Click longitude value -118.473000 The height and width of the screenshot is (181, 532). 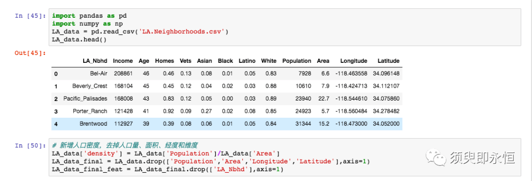point(351,124)
